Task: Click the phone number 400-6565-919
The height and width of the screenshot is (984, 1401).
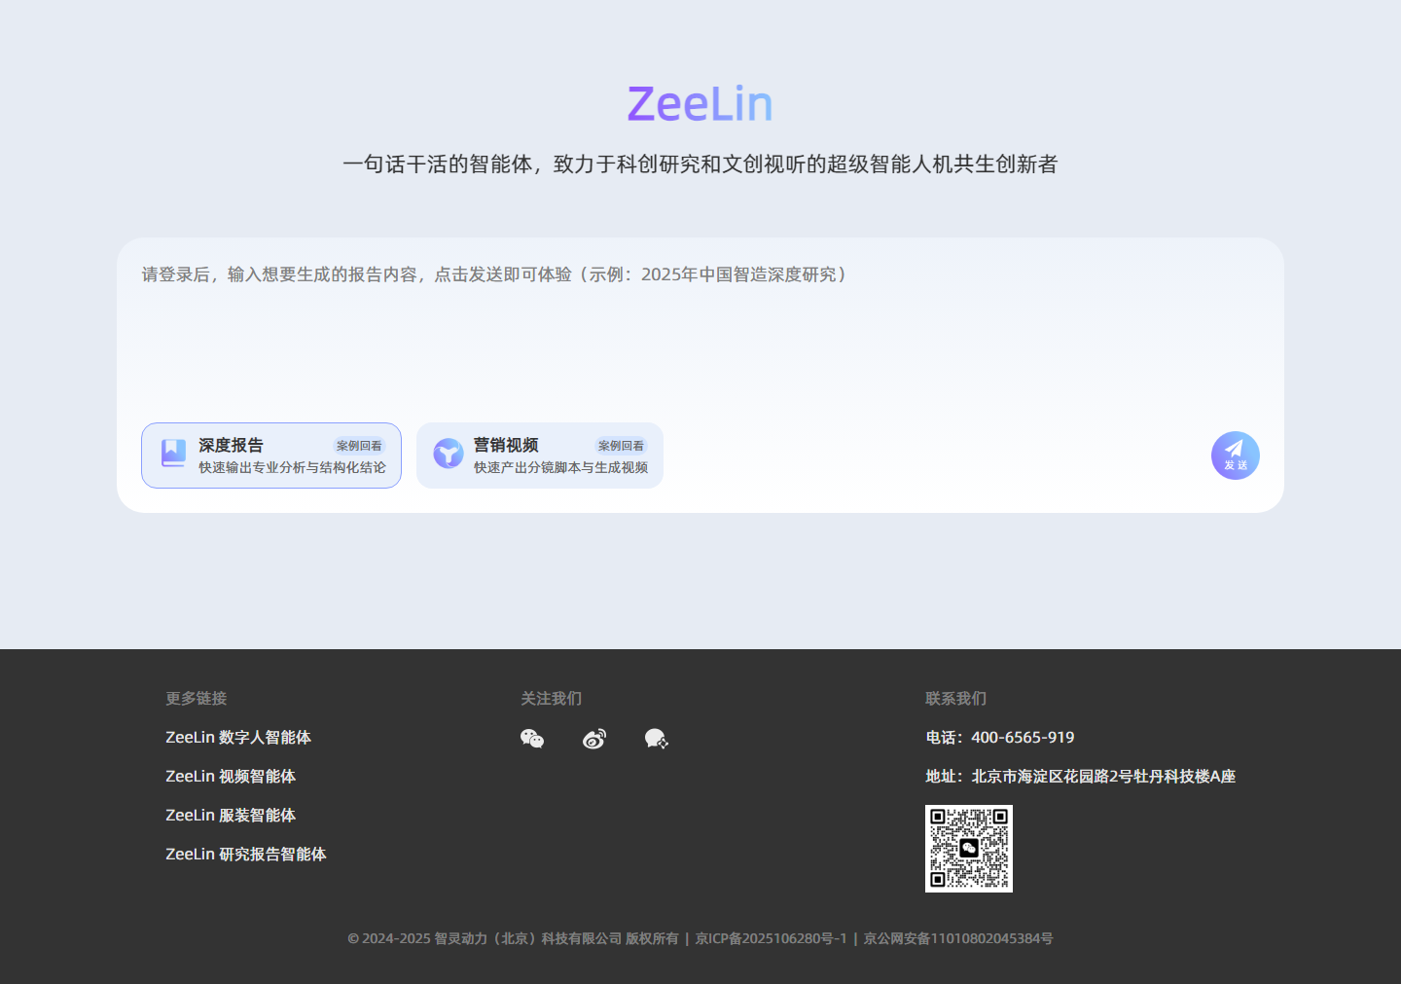Action: [x=1022, y=738]
